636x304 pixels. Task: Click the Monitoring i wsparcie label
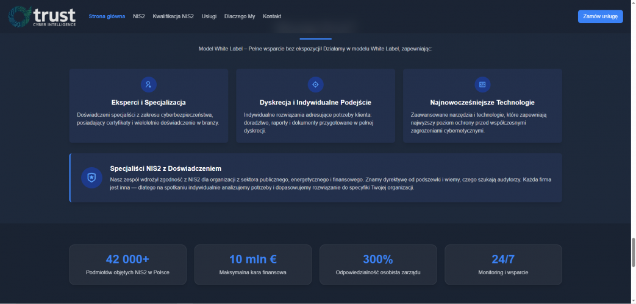coord(503,272)
